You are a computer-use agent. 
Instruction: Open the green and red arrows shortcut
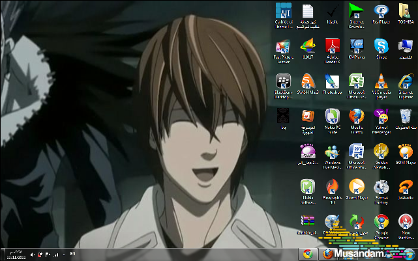click(357, 225)
